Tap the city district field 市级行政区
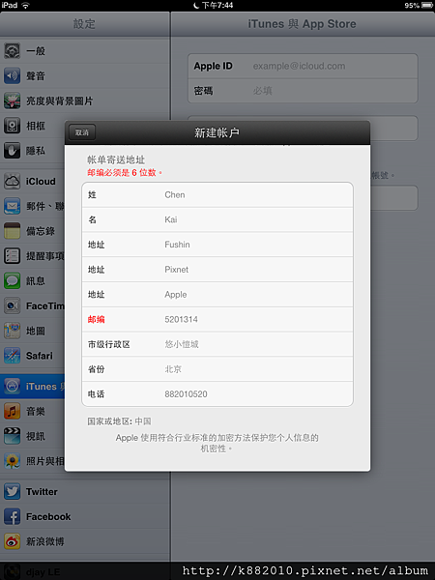Screen dimensions: 435x580 217,344
